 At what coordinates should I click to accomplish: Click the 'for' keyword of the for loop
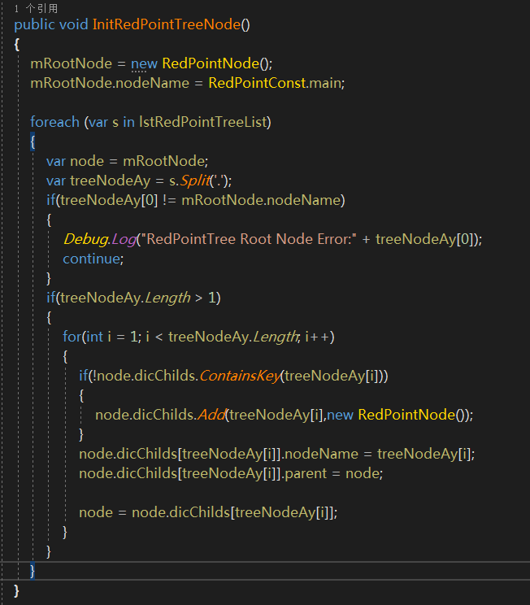coord(72,337)
